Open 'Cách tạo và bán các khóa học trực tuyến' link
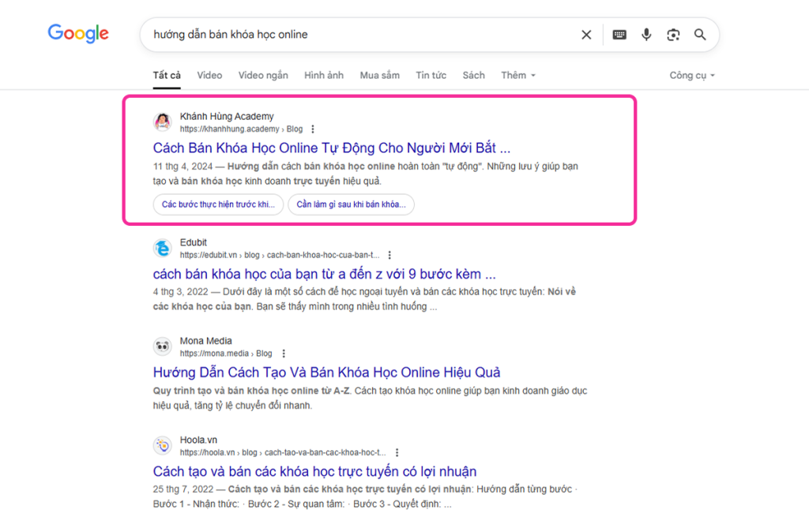Screen dimensions: 809x521 point(314,471)
